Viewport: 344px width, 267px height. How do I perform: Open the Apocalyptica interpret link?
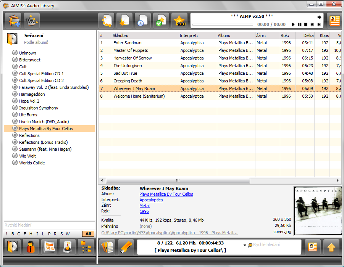[x=151, y=200]
